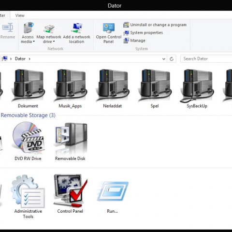Screen dimensions: 232x232
Task: Click the Musik_Apps label text
Action: tap(70, 106)
